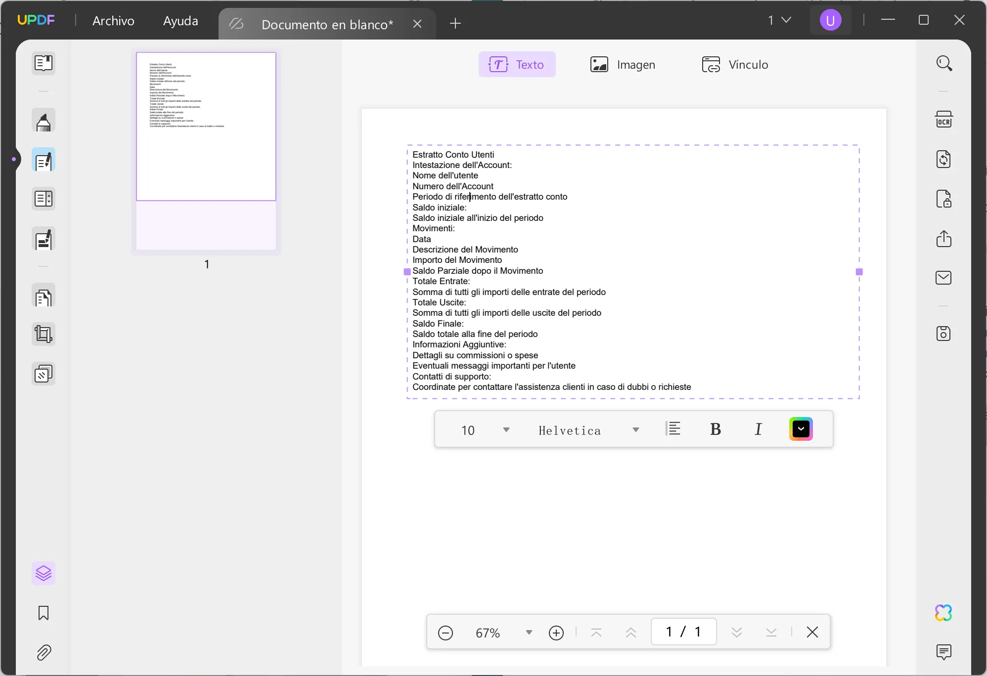Open the Bookmarks panel
This screenshot has height=676, width=987.
pyautogui.click(x=44, y=613)
